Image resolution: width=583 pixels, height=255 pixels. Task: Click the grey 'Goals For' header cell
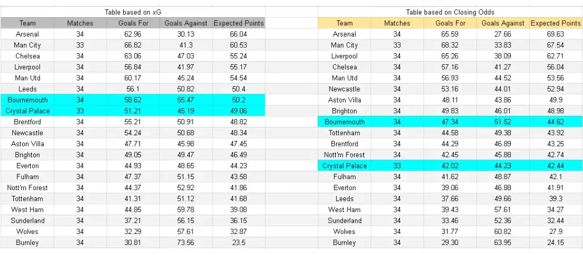[x=133, y=23]
